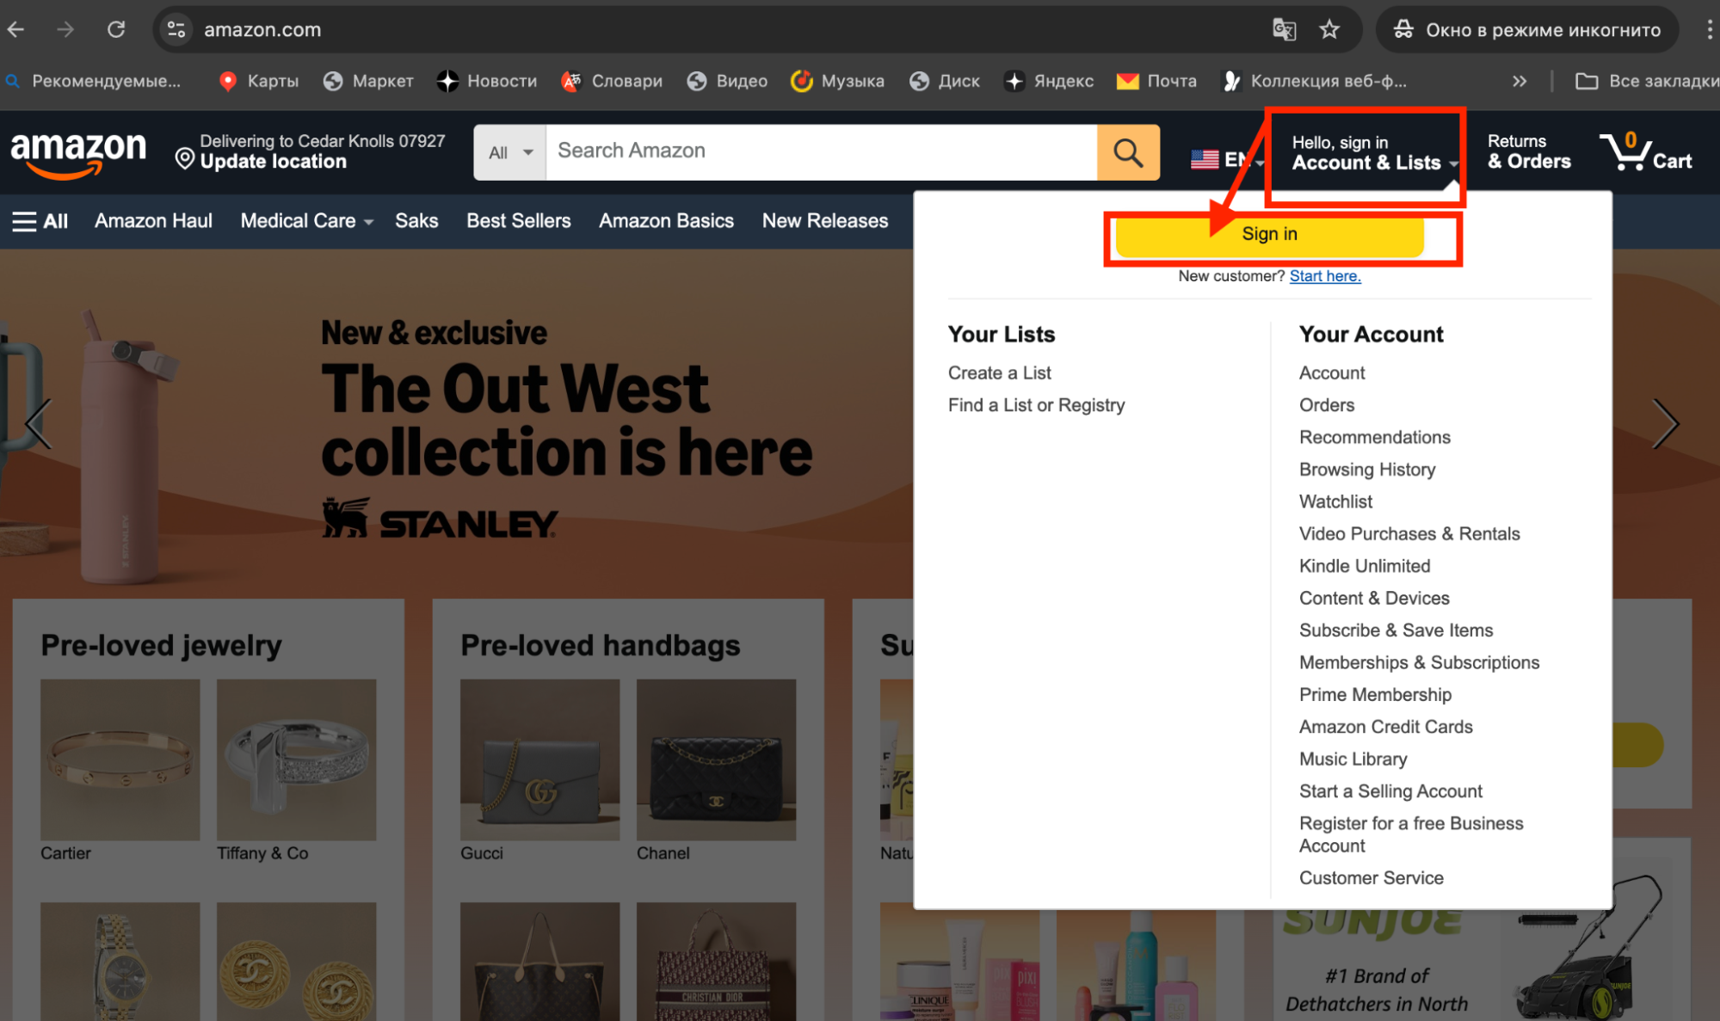This screenshot has width=1720, height=1021.
Task: Click the Start here link
Action: [1324, 276]
